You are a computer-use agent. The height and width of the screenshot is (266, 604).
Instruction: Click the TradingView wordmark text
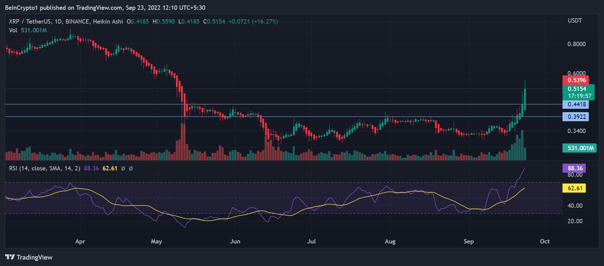coord(34,258)
